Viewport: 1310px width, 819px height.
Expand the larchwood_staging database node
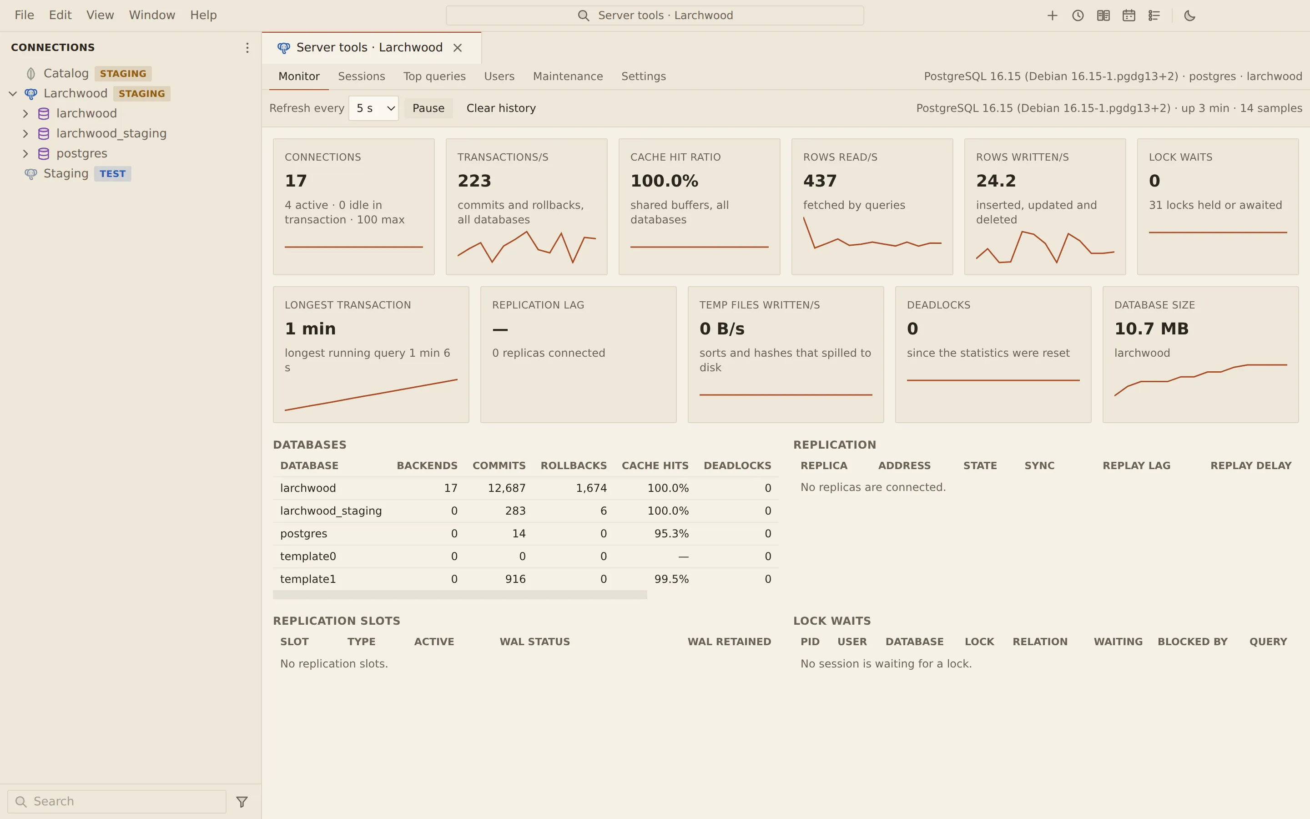point(25,134)
